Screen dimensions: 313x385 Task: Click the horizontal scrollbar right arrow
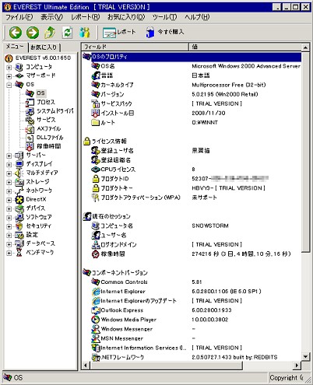pyautogui.click(x=297, y=366)
